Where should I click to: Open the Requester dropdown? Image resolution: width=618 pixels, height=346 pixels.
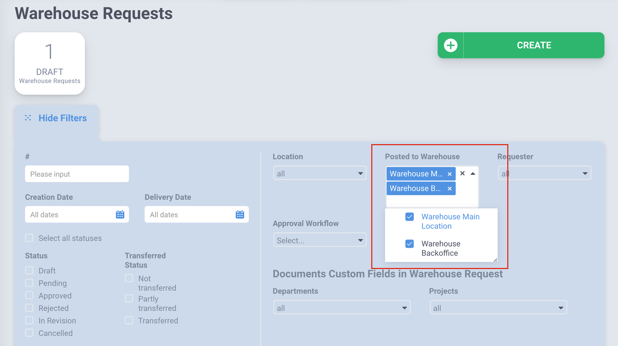coord(545,173)
